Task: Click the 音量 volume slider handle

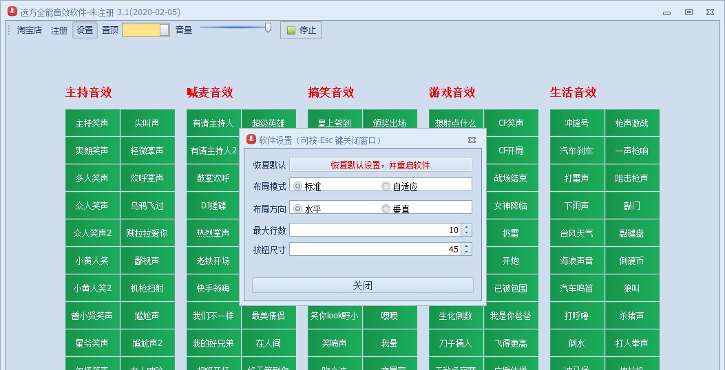Action: [269, 28]
